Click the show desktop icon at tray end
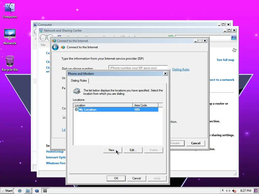This screenshot has width=259, height=194. [x=256, y=191]
